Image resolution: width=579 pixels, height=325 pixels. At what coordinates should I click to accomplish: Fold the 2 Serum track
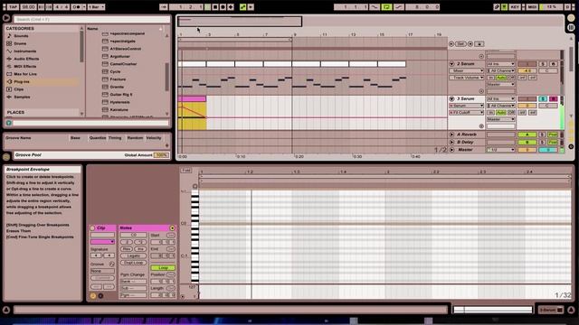pos(451,64)
